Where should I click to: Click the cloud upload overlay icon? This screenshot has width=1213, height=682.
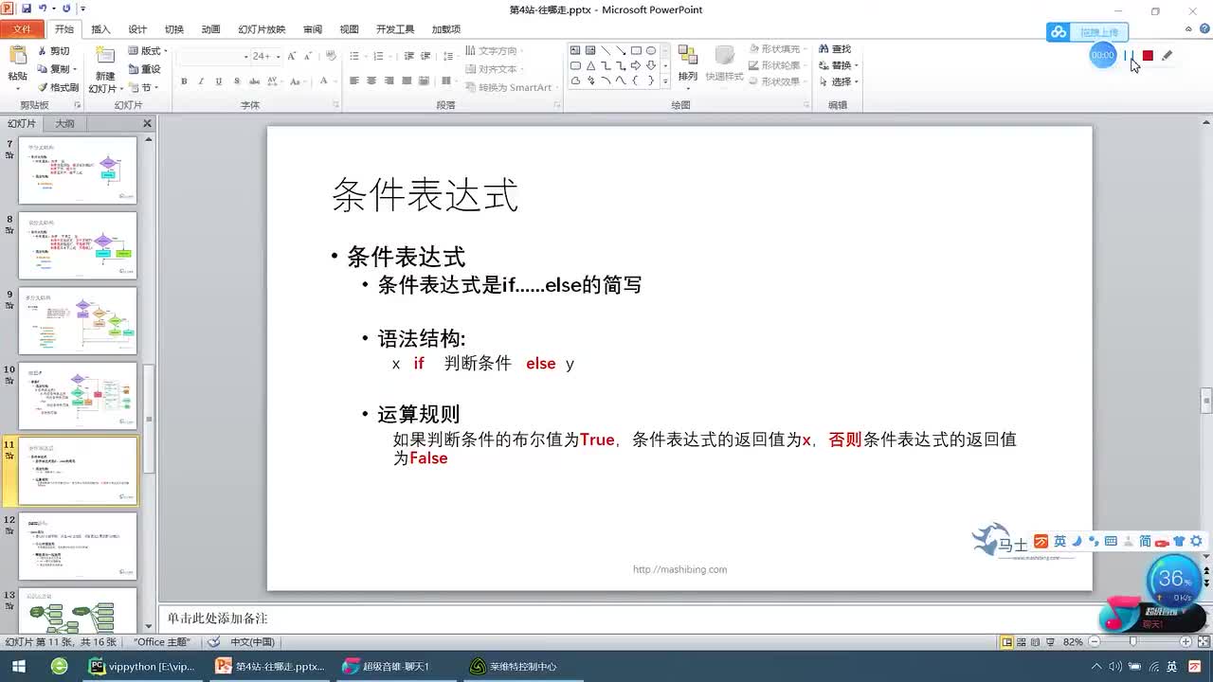pyautogui.click(x=1058, y=32)
